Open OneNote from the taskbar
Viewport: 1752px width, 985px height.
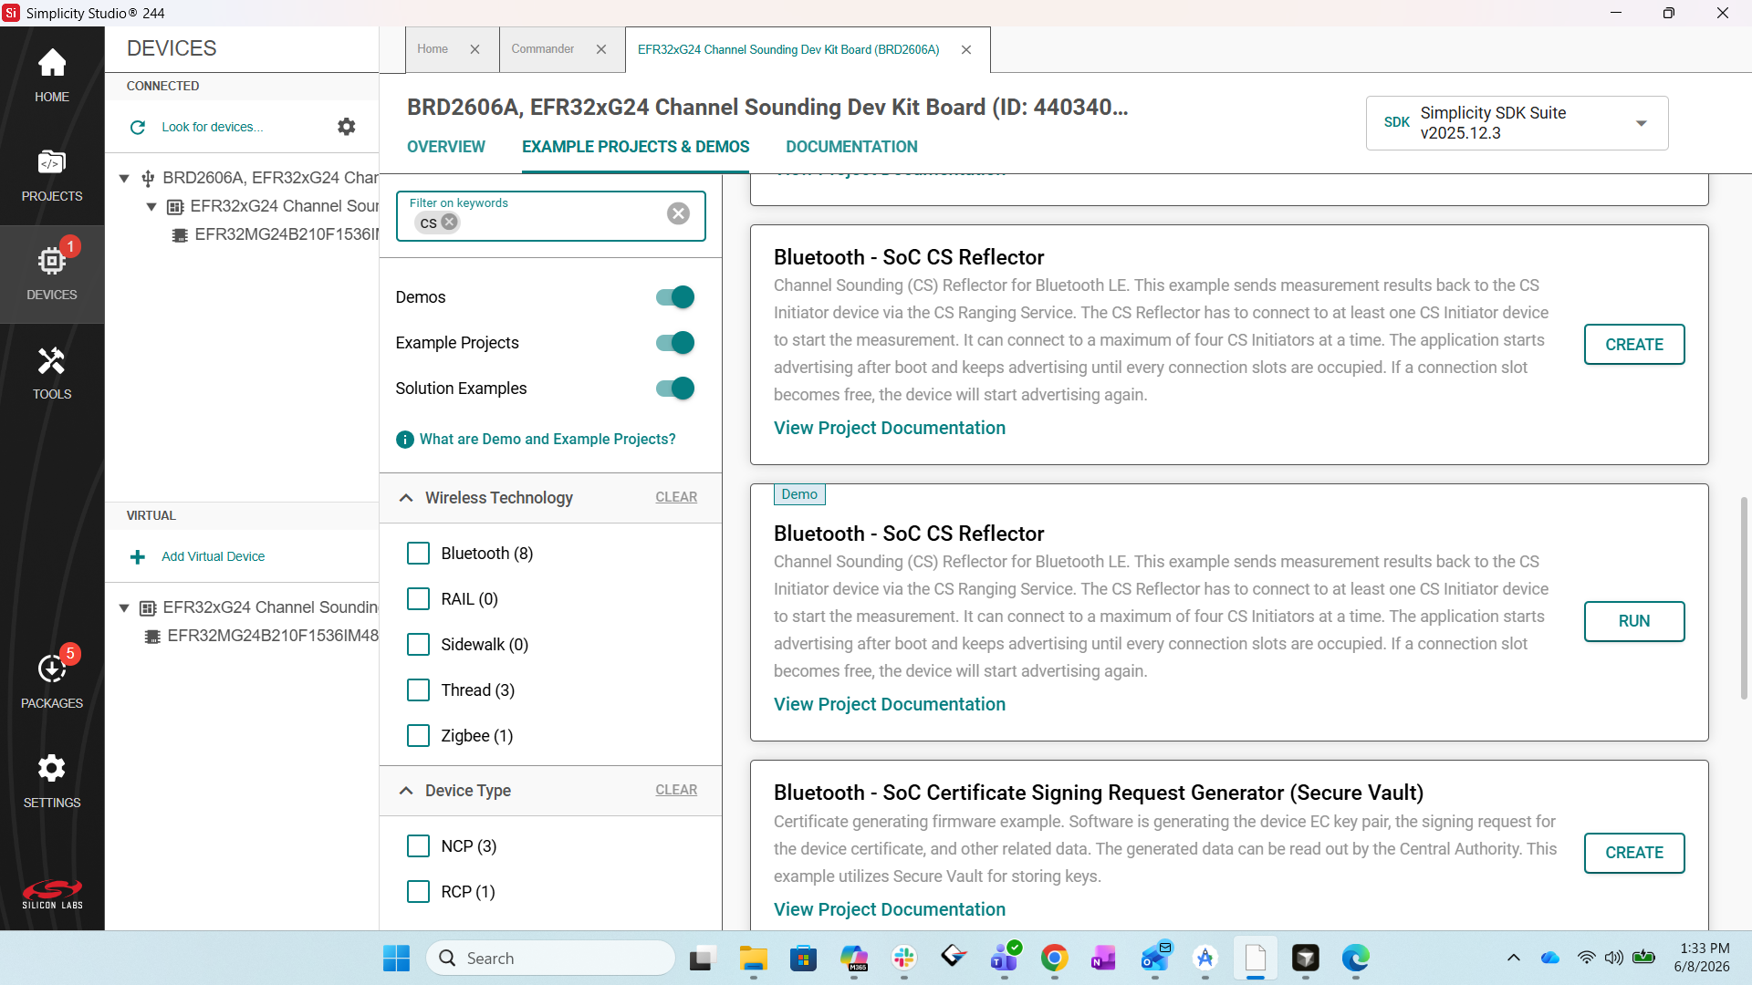tap(1103, 958)
